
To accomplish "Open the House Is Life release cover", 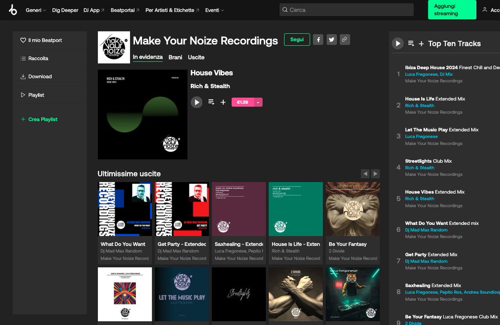I will 296,209.
